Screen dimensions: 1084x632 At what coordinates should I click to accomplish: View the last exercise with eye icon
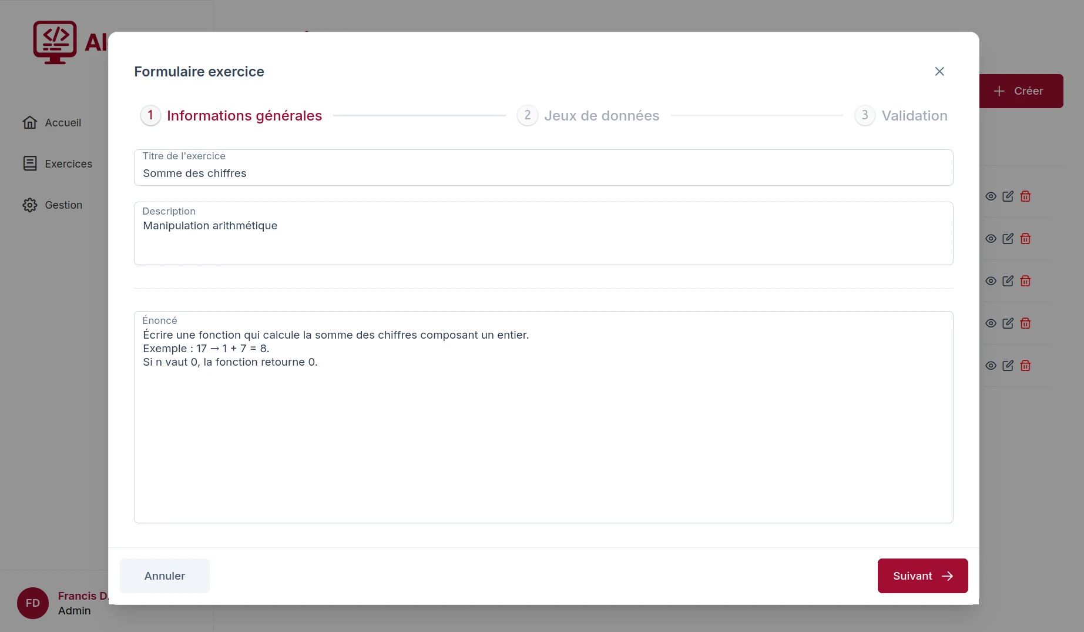coord(991,366)
